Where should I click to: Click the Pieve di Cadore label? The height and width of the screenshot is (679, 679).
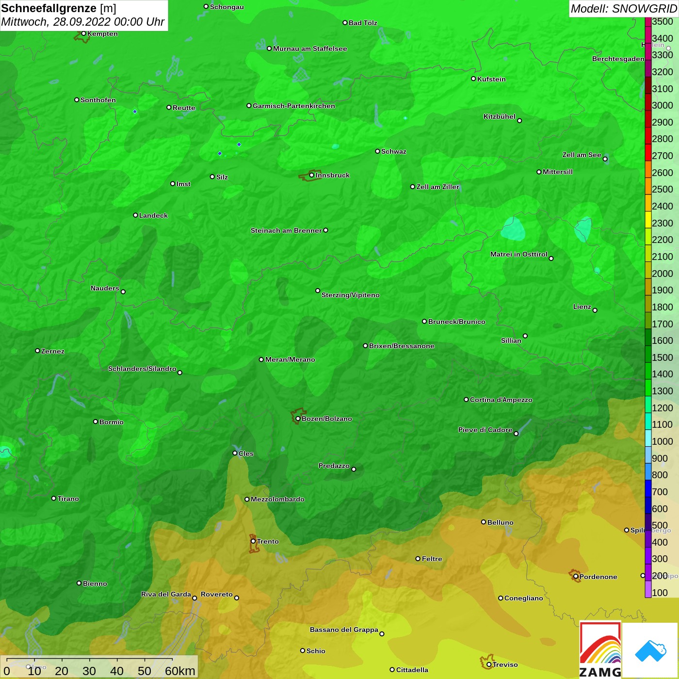pos(485,430)
